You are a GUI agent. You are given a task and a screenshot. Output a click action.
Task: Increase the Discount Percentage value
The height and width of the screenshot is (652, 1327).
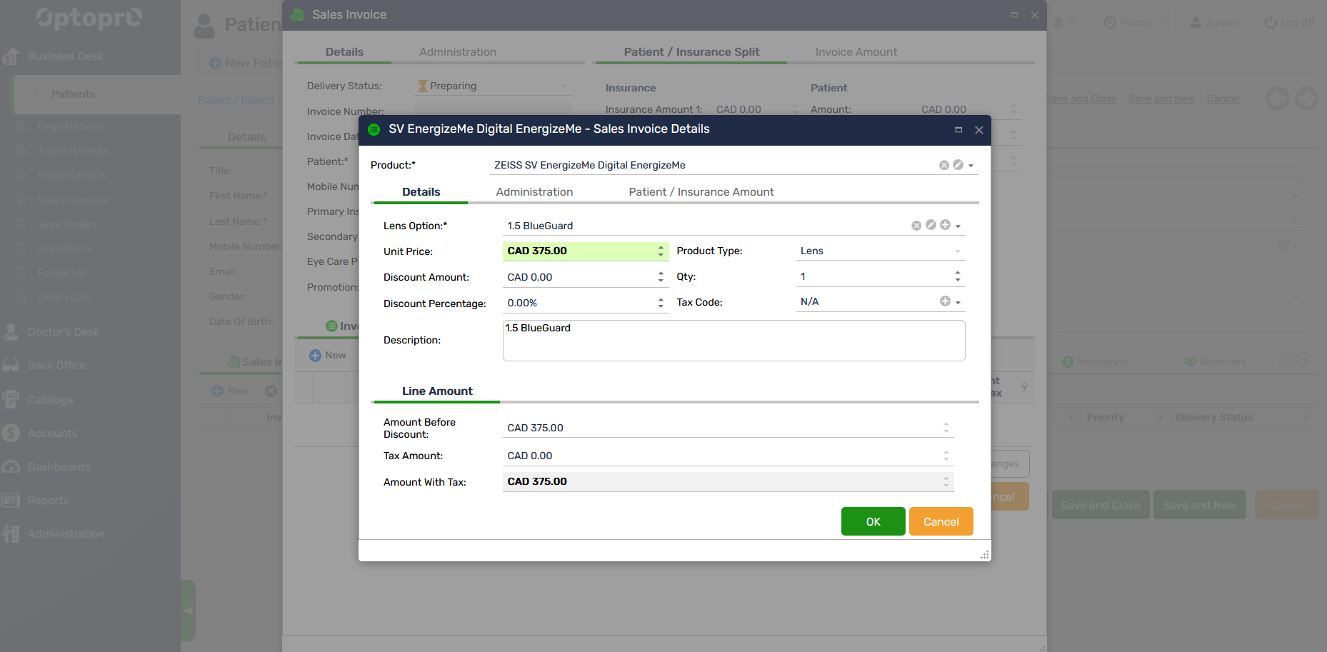click(x=661, y=299)
